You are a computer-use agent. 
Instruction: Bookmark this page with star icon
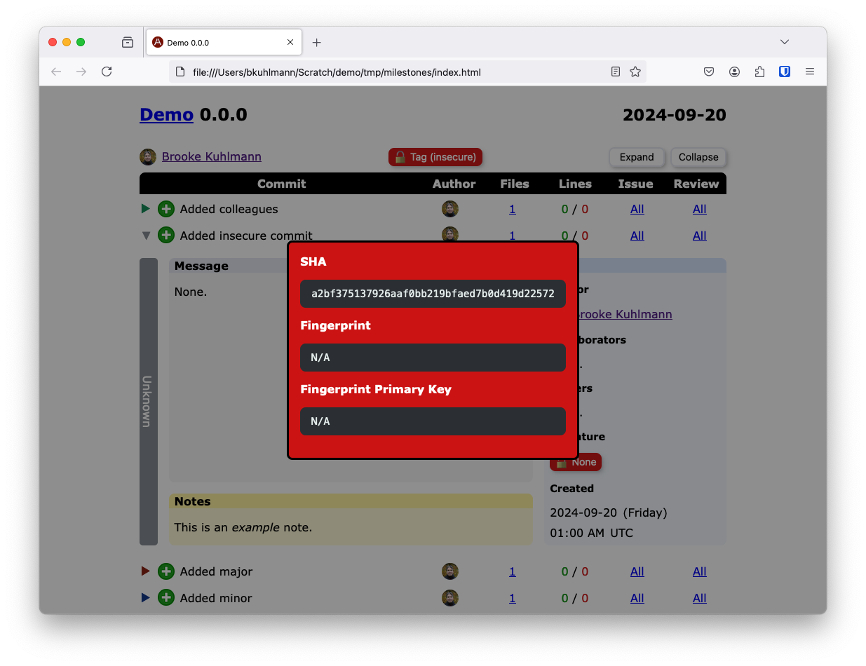point(635,72)
